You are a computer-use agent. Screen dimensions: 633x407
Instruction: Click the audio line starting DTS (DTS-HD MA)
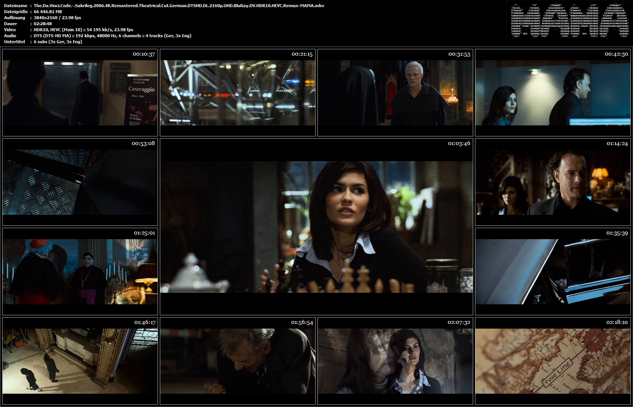tap(113, 36)
